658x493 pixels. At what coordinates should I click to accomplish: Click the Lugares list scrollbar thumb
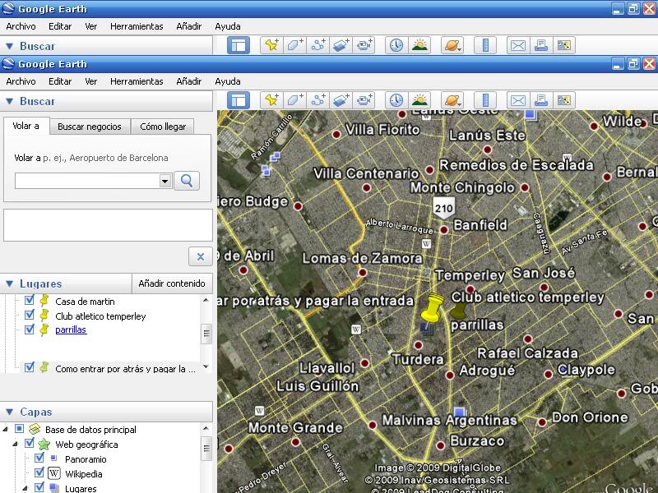pyautogui.click(x=206, y=334)
